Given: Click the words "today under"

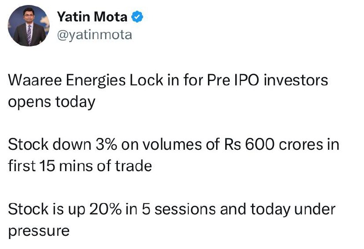Looking at the screenshot, I should click(293, 209).
